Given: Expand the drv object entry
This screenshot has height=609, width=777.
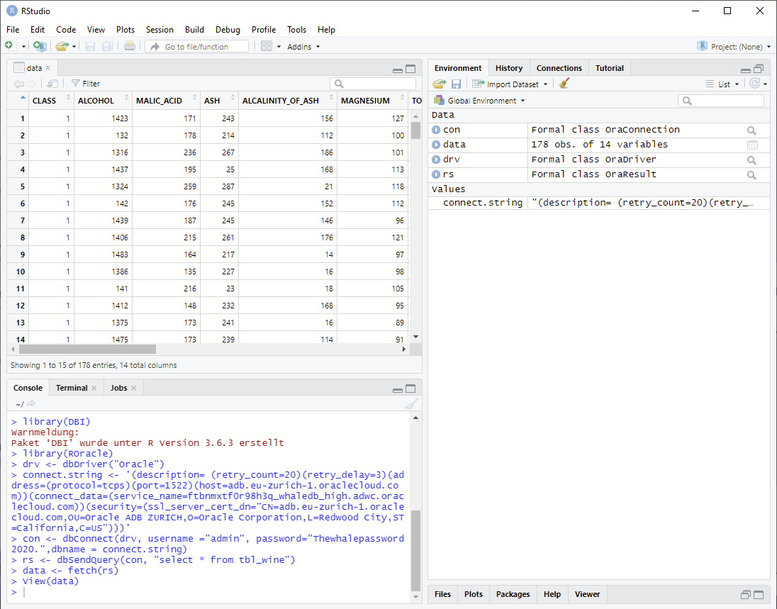Looking at the screenshot, I should tap(436, 160).
